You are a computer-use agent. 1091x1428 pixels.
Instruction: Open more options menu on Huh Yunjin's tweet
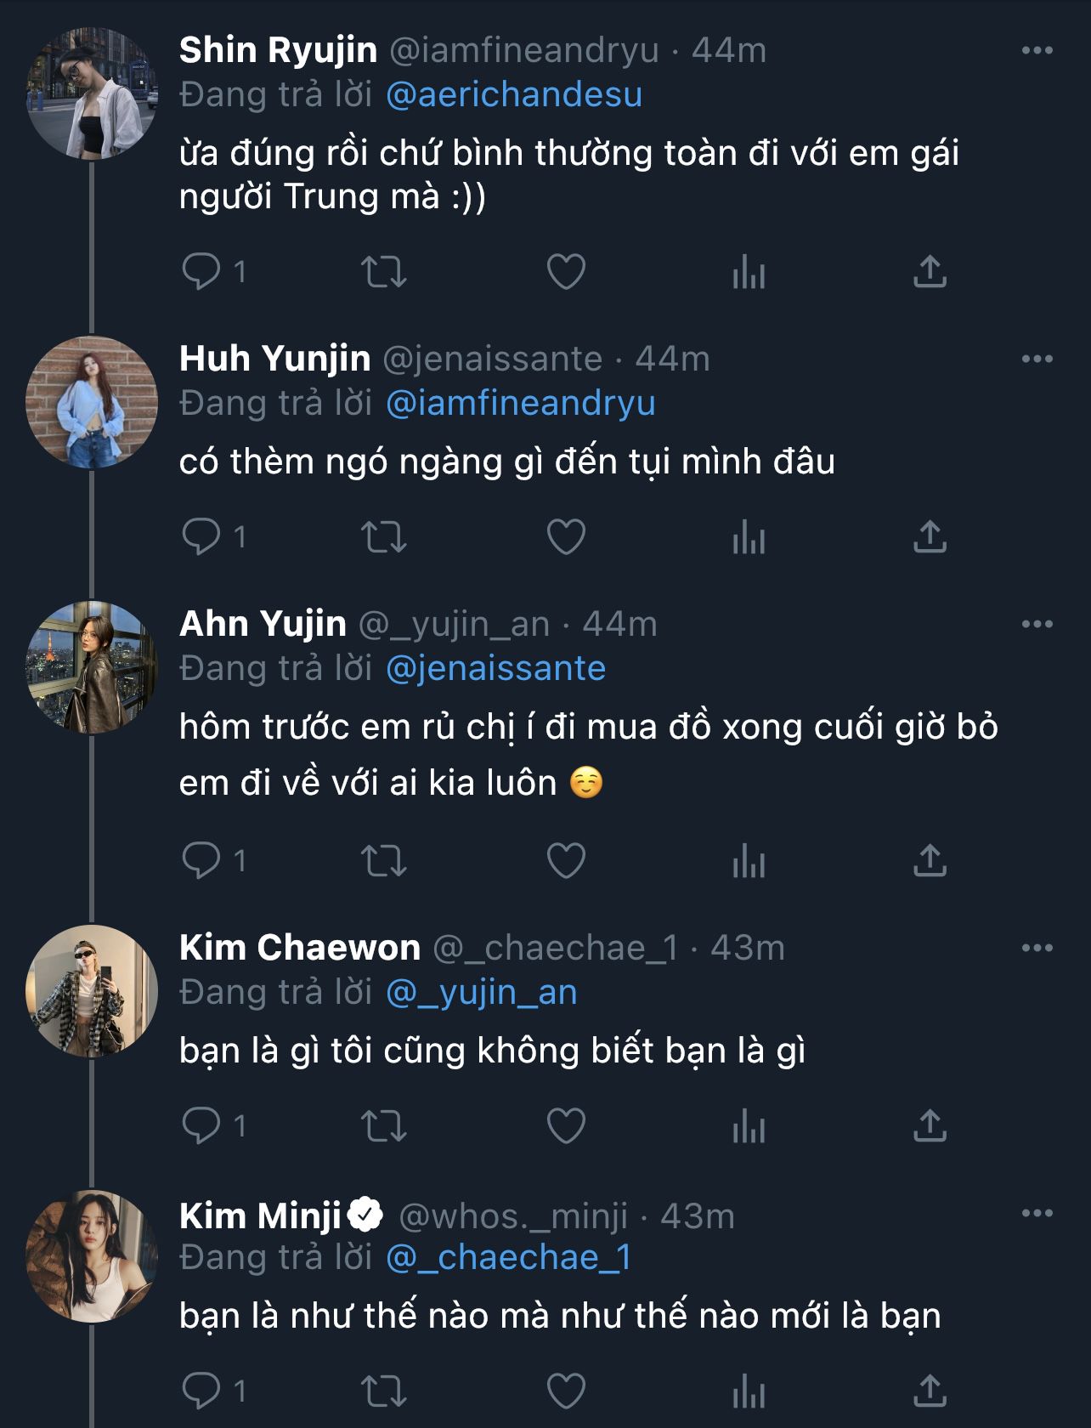1037,359
